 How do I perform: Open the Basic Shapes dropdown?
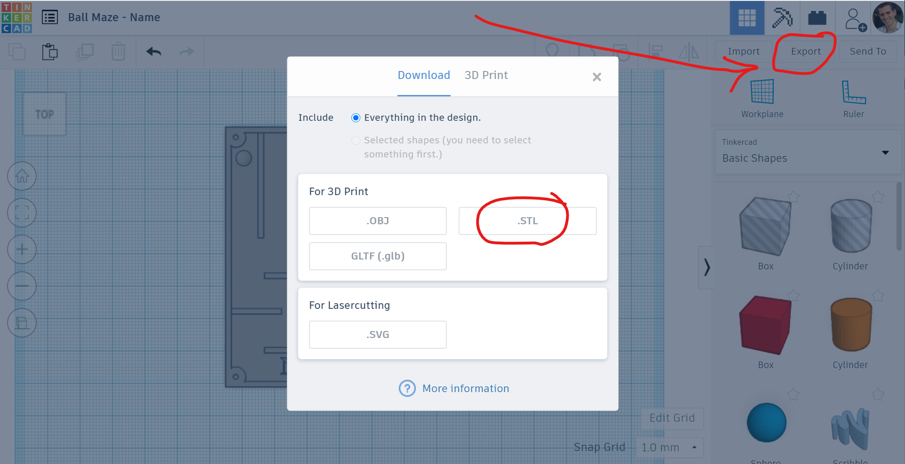click(807, 152)
